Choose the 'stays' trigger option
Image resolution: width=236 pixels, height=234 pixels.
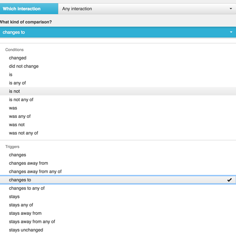[x=118, y=197]
